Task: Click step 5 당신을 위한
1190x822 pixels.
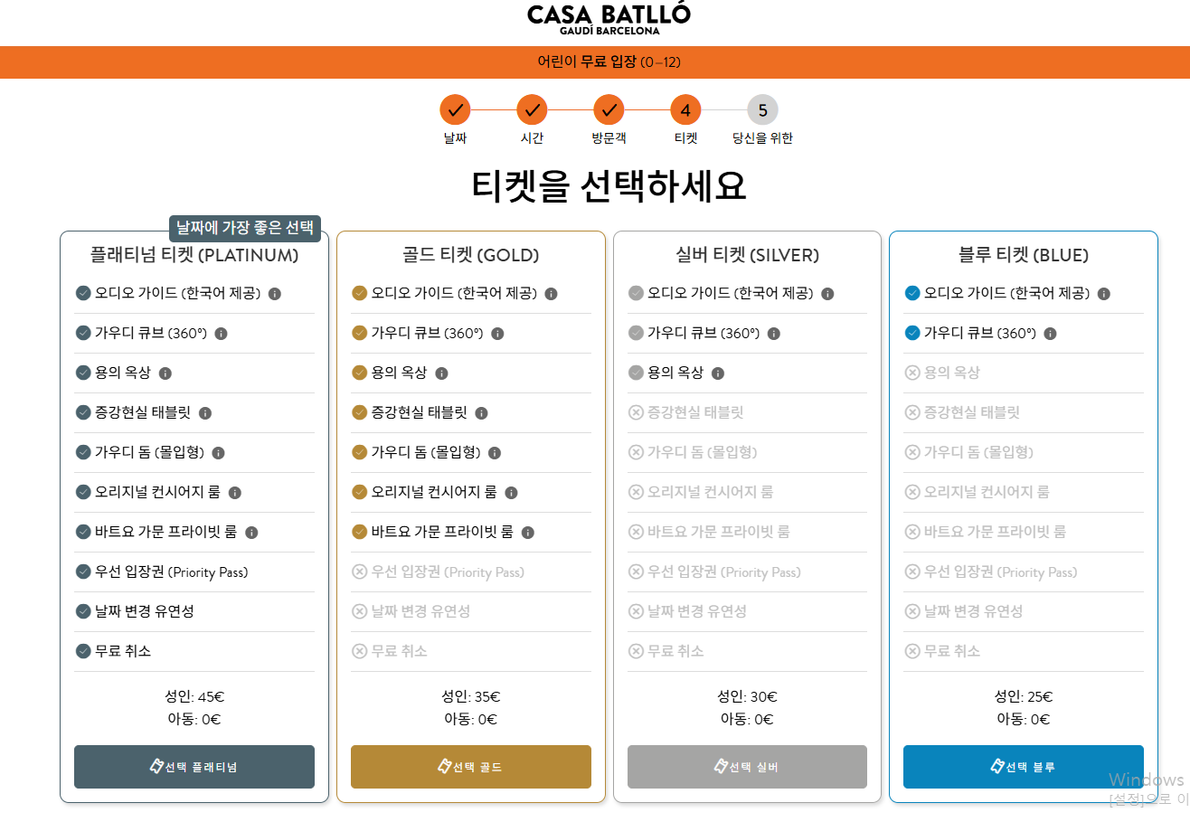Action: click(762, 110)
